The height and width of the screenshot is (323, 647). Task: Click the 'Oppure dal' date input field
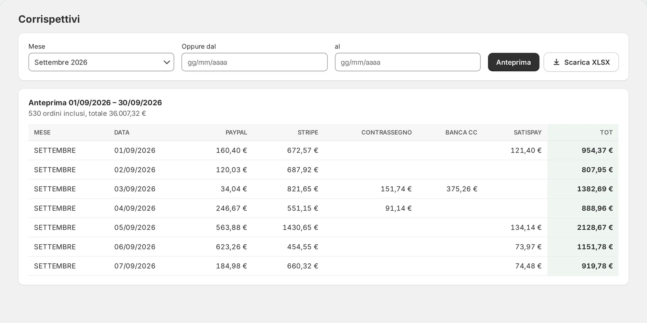click(x=254, y=62)
